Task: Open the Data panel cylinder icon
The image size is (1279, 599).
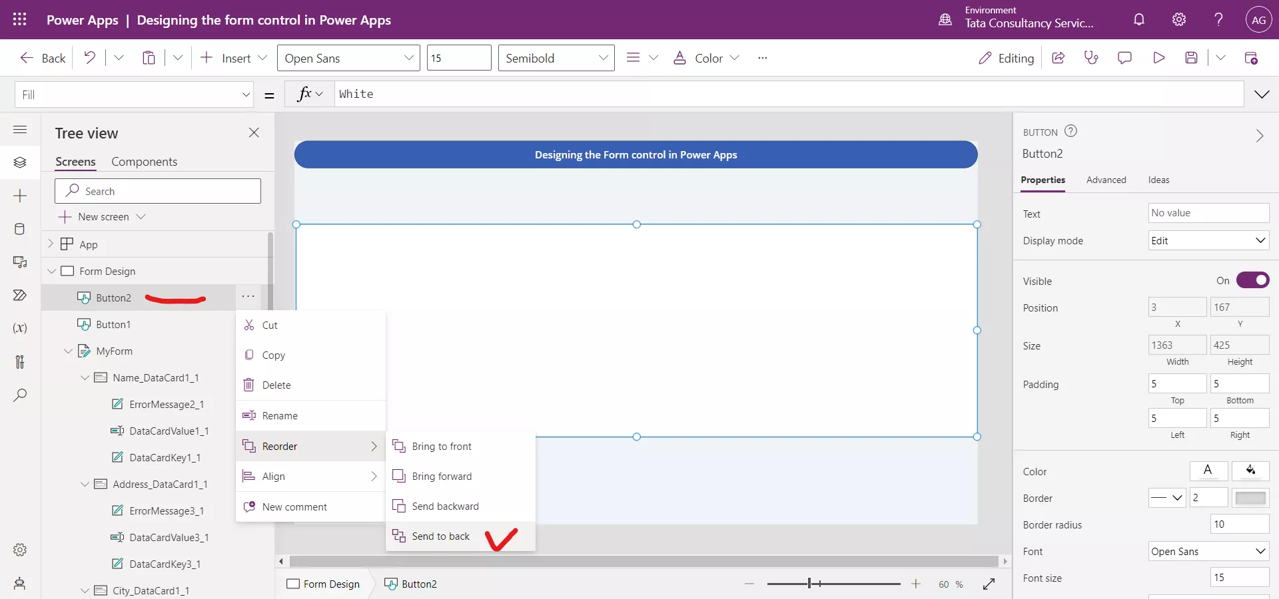Action: [20, 230]
